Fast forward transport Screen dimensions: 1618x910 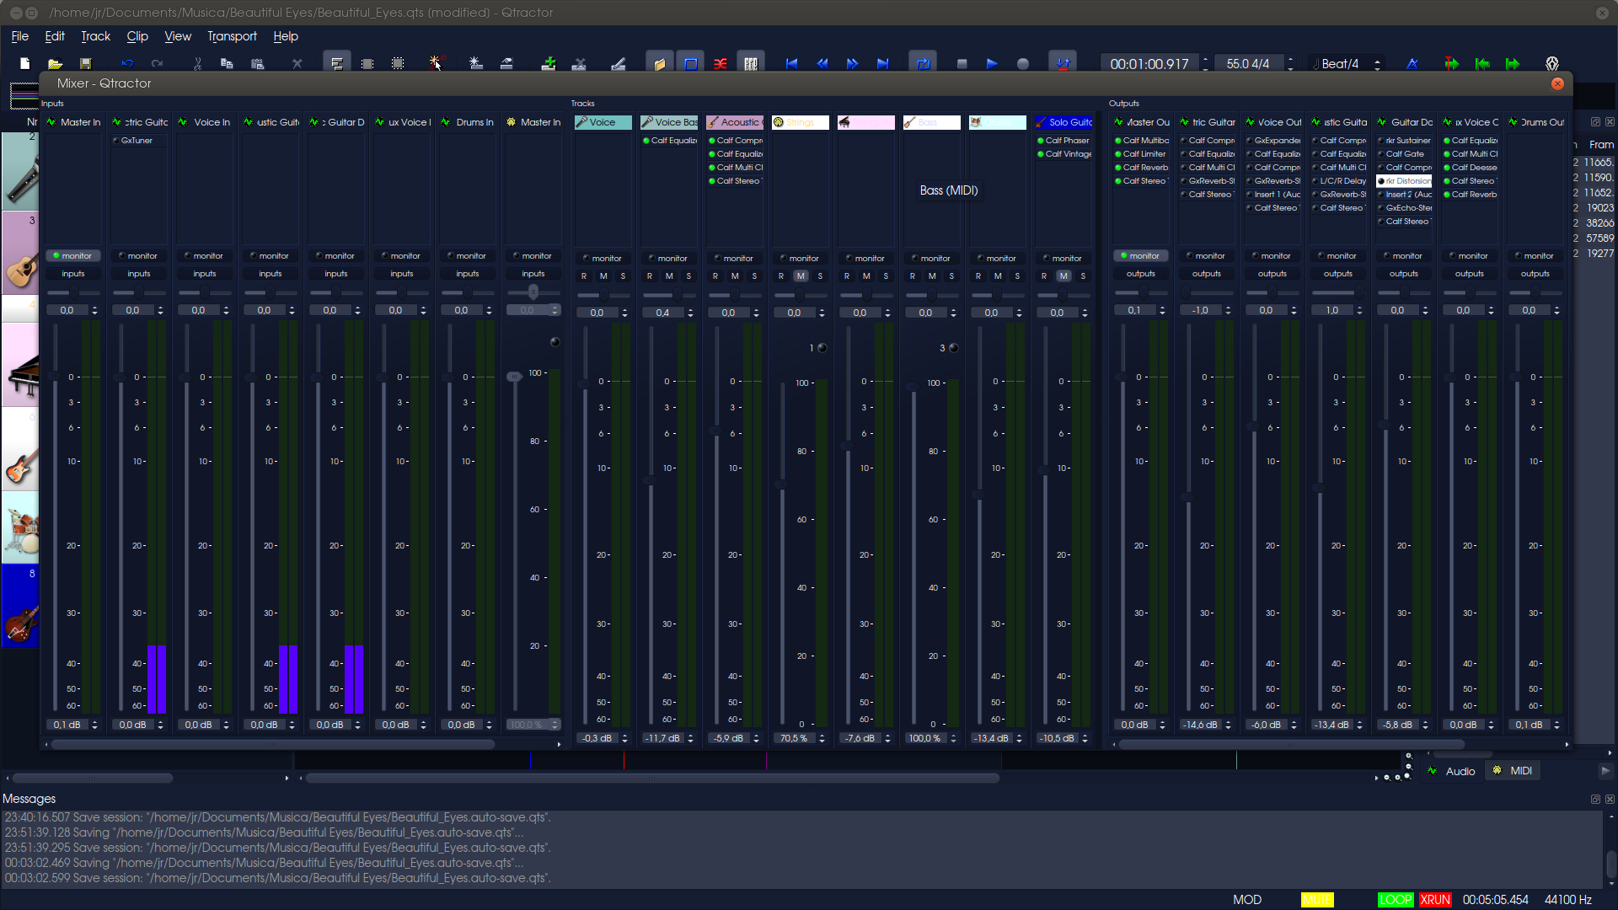(852, 63)
